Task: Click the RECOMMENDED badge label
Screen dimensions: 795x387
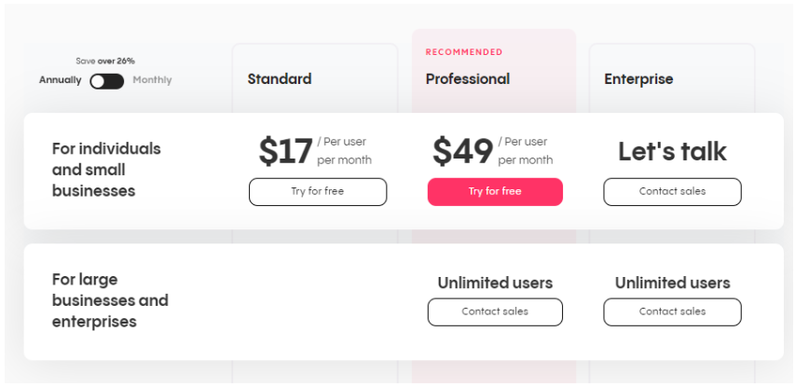Action: (464, 52)
